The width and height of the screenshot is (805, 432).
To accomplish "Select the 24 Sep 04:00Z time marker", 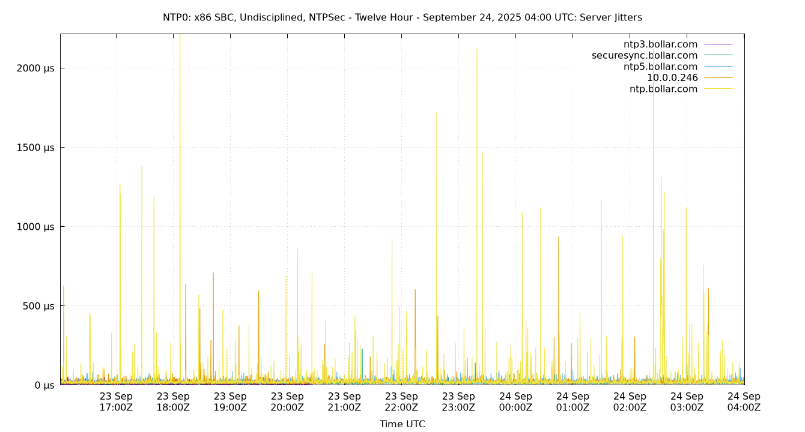I will [x=744, y=402].
